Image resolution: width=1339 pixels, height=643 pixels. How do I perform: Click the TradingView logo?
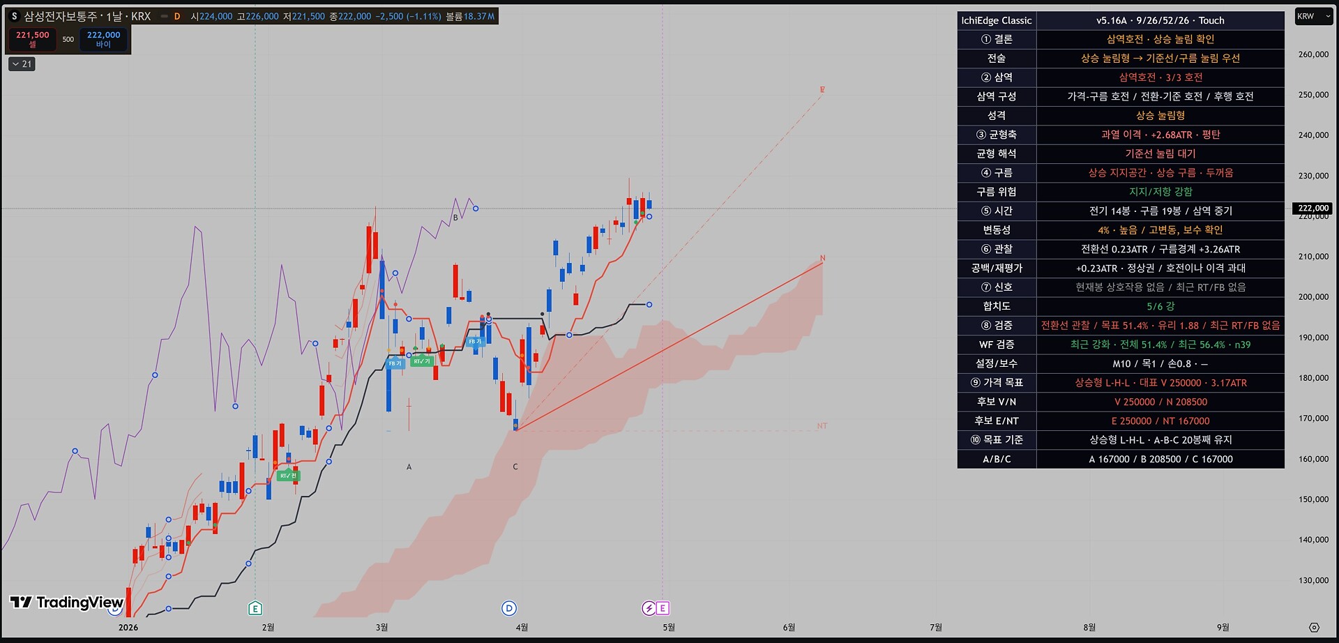coord(66,603)
